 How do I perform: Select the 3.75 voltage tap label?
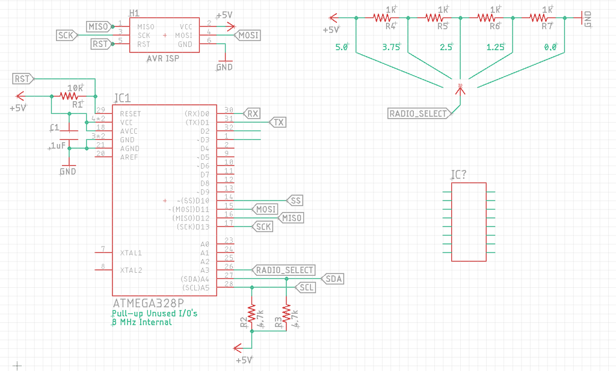click(390, 46)
